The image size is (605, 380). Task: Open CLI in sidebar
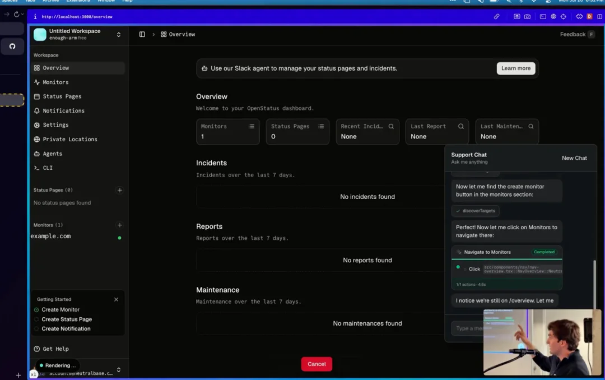click(78, 168)
